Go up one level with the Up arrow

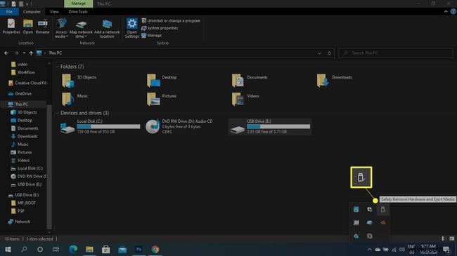pos(31,53)
